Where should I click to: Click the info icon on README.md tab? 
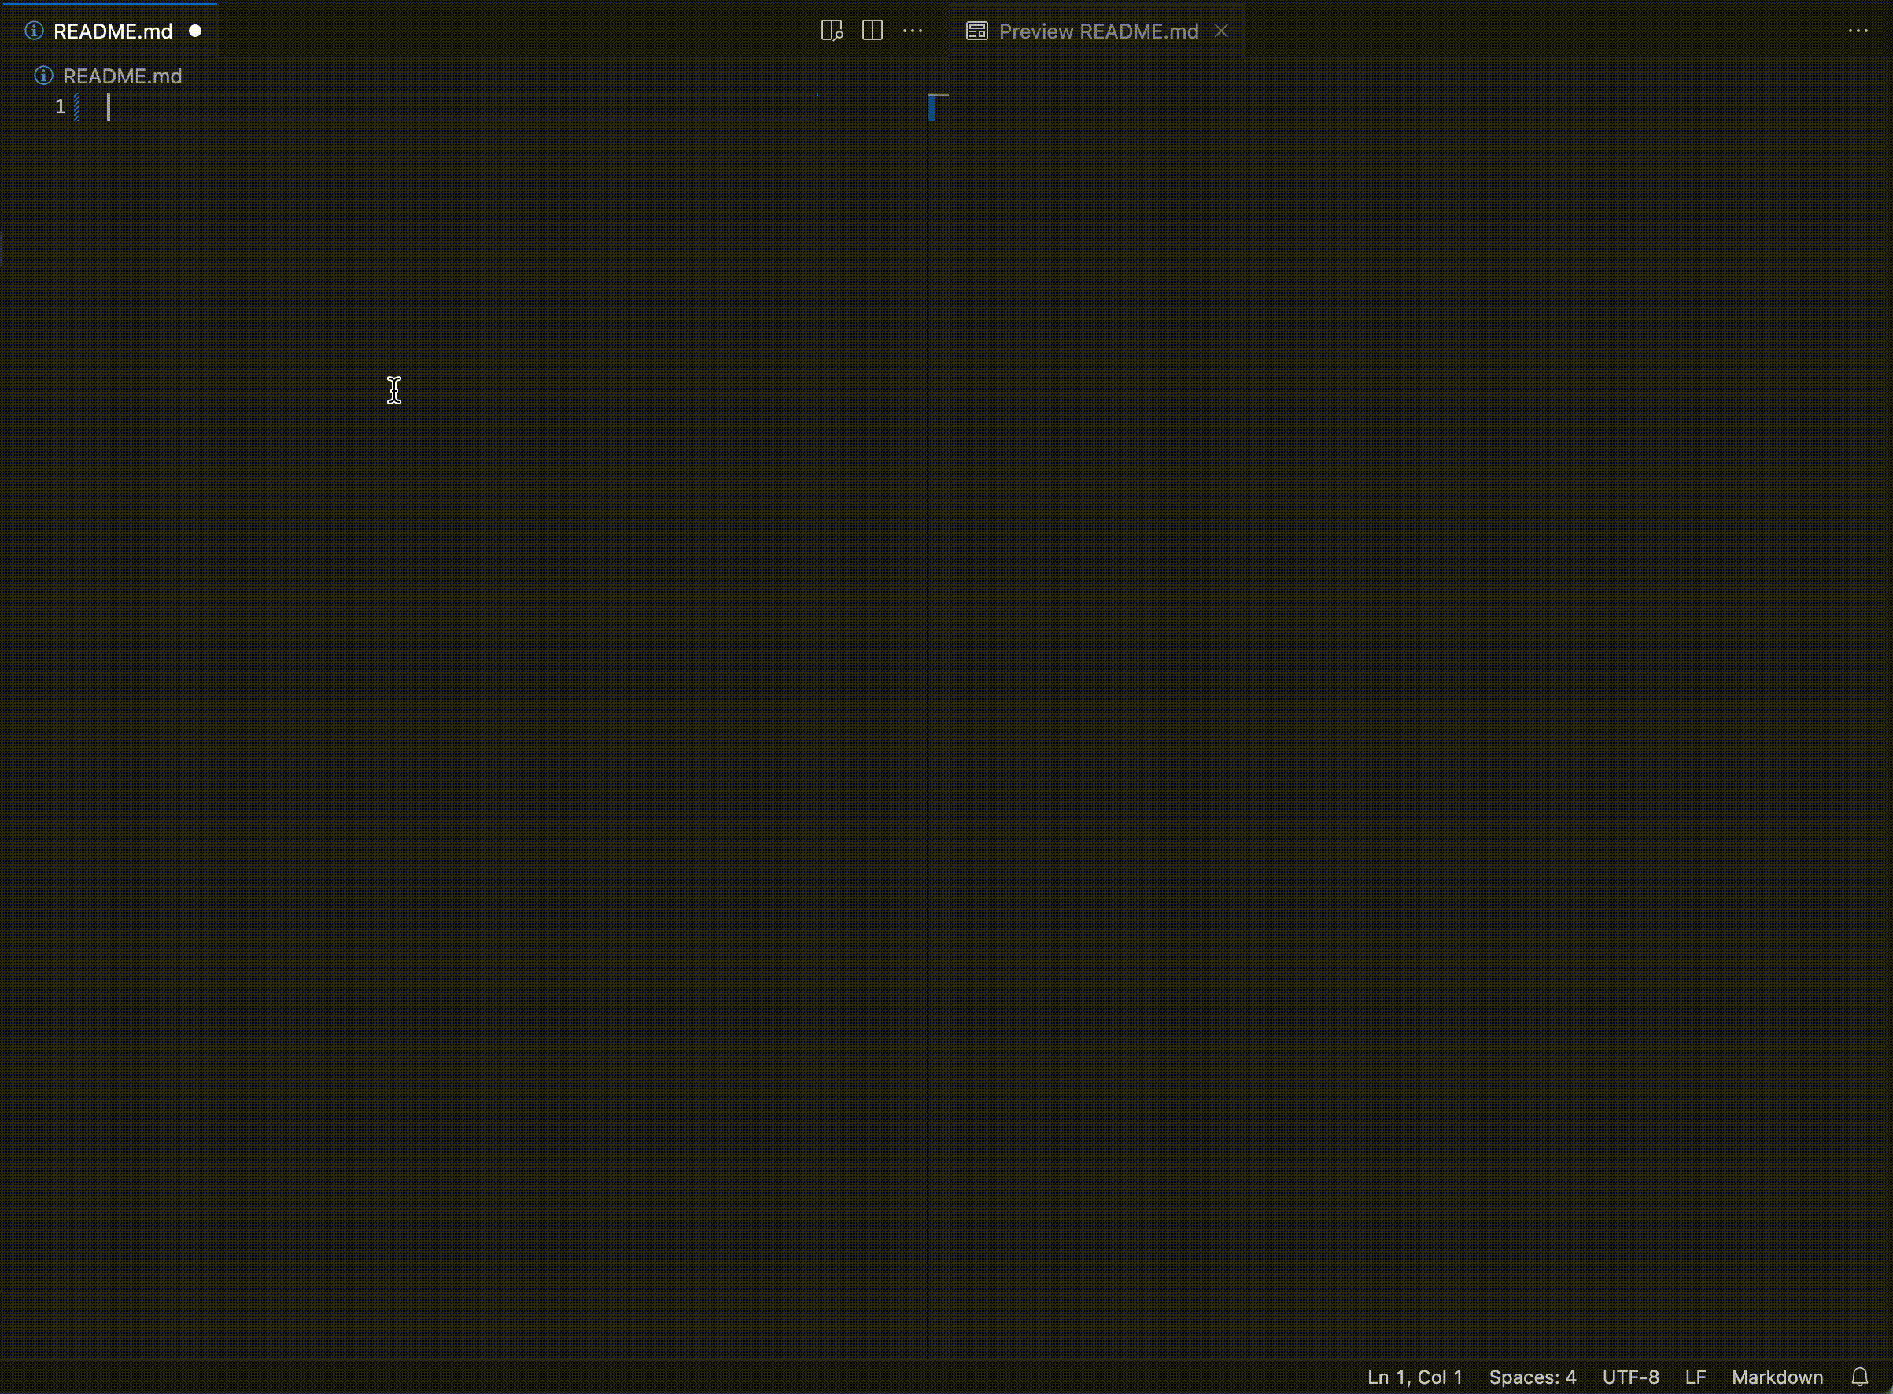click(x=34, y=31)
